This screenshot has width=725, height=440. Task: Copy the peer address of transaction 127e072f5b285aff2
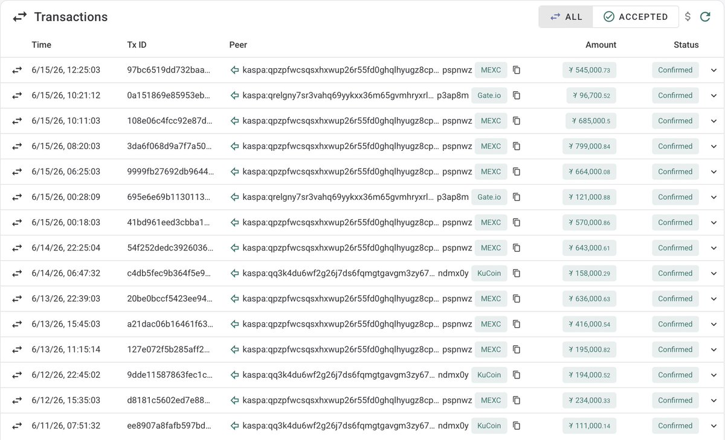(x=517, y=349)
